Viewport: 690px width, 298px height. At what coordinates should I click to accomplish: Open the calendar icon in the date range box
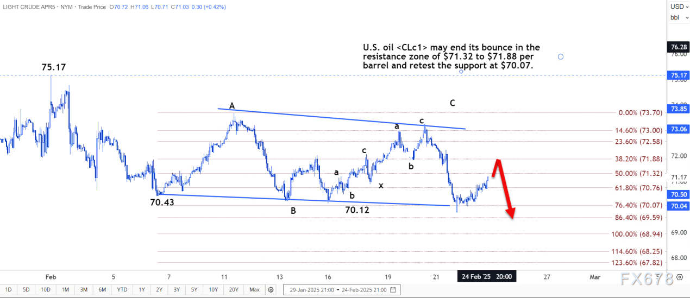[393, 289]
